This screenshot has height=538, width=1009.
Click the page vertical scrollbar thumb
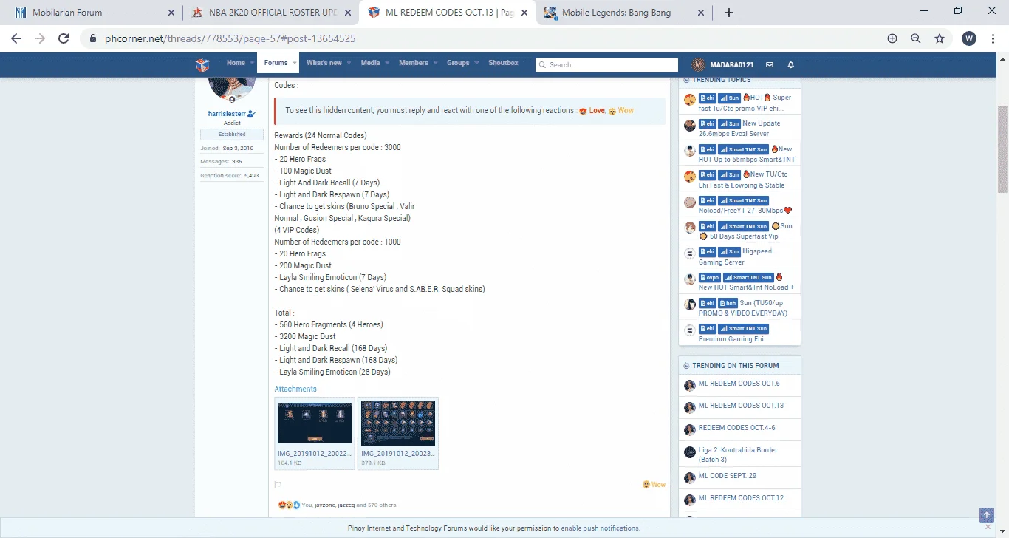point(1002,148)
